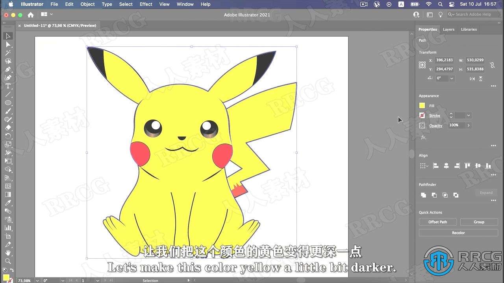Click Horizontal Align Left icon
The height and width of the screenshot is (283, 504).
(x=436, y=166)
